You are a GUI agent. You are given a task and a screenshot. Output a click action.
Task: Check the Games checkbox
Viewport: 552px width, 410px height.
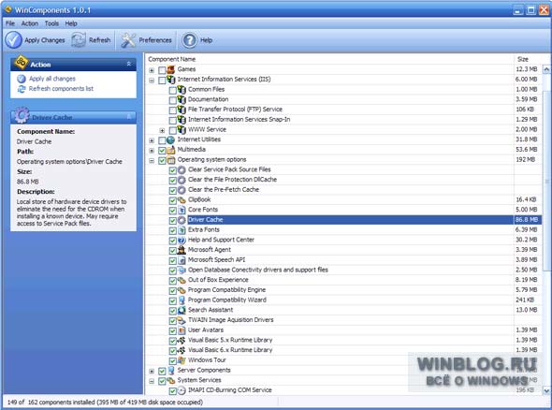[x=162, y=70]
